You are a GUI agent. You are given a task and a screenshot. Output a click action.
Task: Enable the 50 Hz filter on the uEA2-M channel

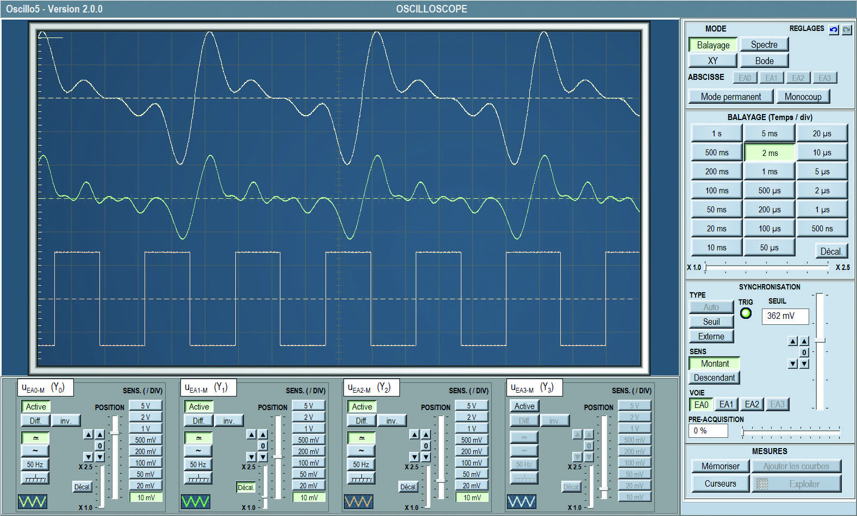pyautogui.click(x=361, y=464)
